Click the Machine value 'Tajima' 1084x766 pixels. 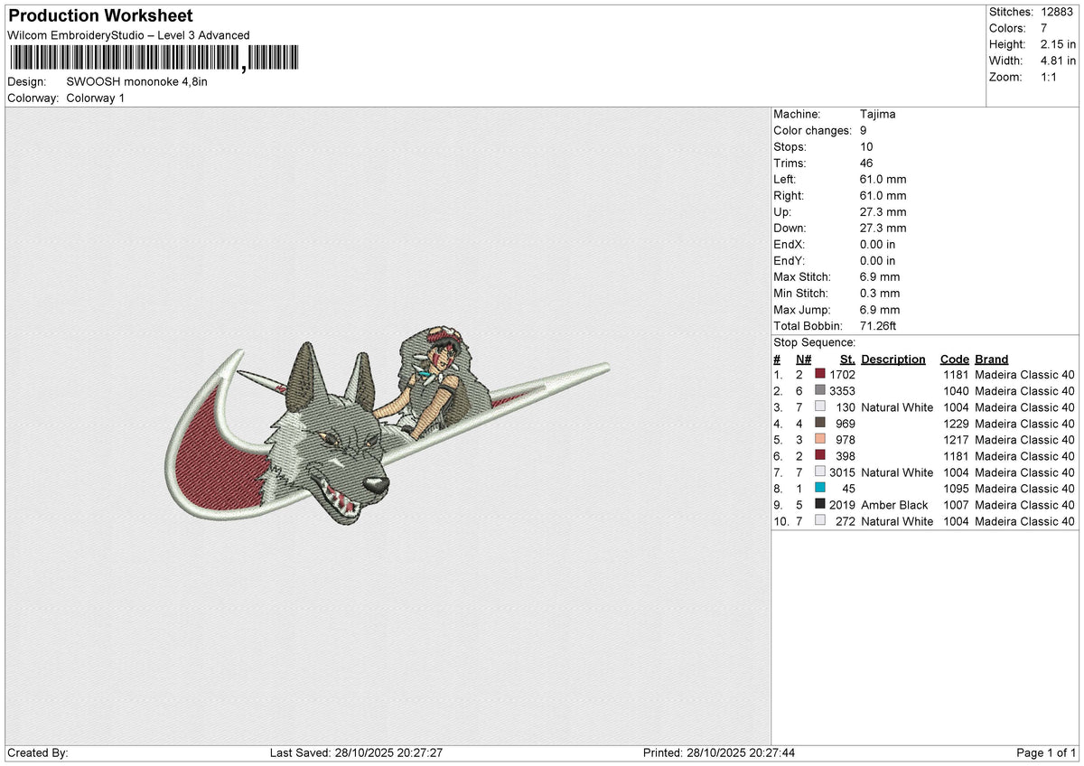(x=878, y=115)
